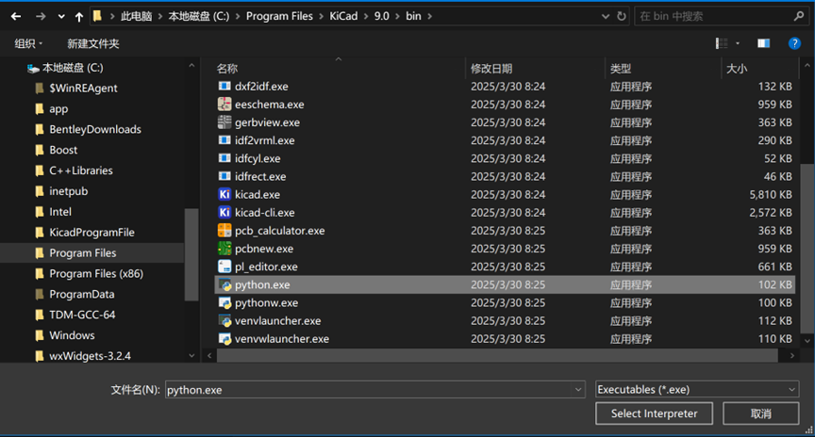Viewport: 815px width, 437px height.
Task: Click the python.exe icon
Action: coord(225,284)
